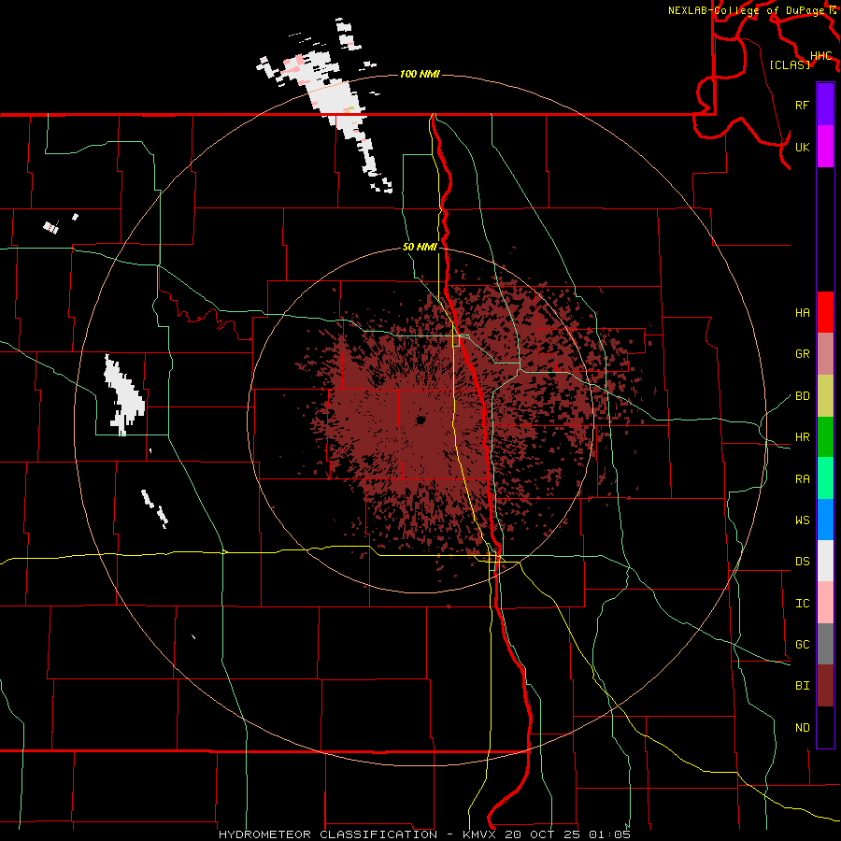Select the IC pink legend swatch
Screen dimensions: 841x841
tap(825, 603)
